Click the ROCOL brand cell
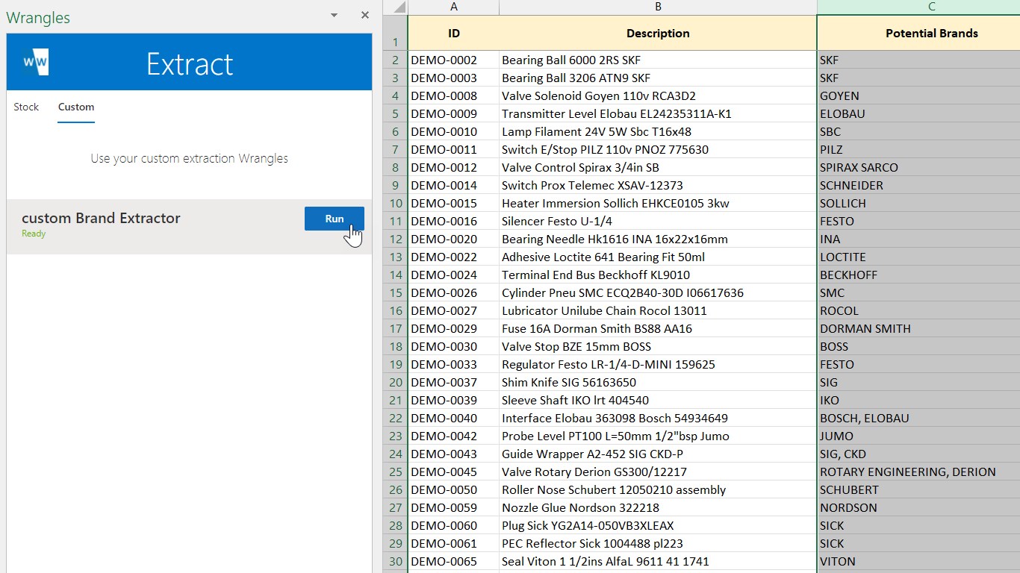 pos(919,310)
